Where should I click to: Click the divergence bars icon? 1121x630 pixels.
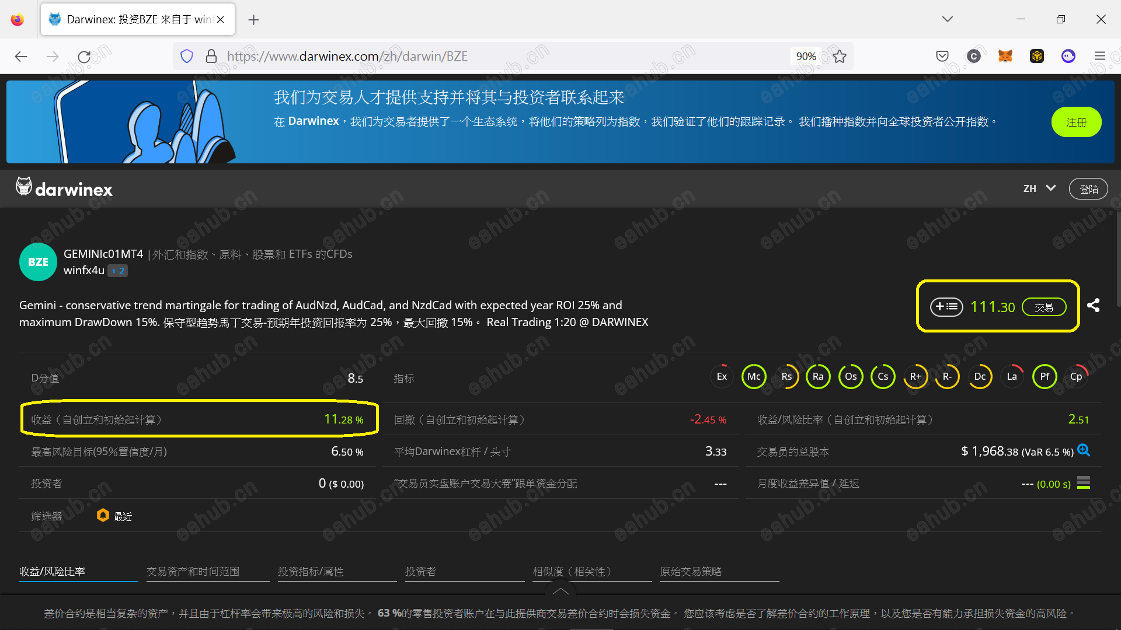pos(1084,483)
